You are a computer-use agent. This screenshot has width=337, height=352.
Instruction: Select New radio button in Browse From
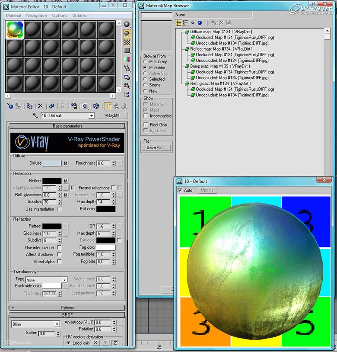(x=145, y=91)
